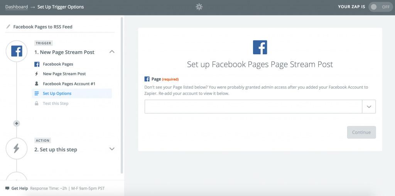Add a step with the plus button
Viewport: 395px width, 196px height.
(x=16, y=124)
